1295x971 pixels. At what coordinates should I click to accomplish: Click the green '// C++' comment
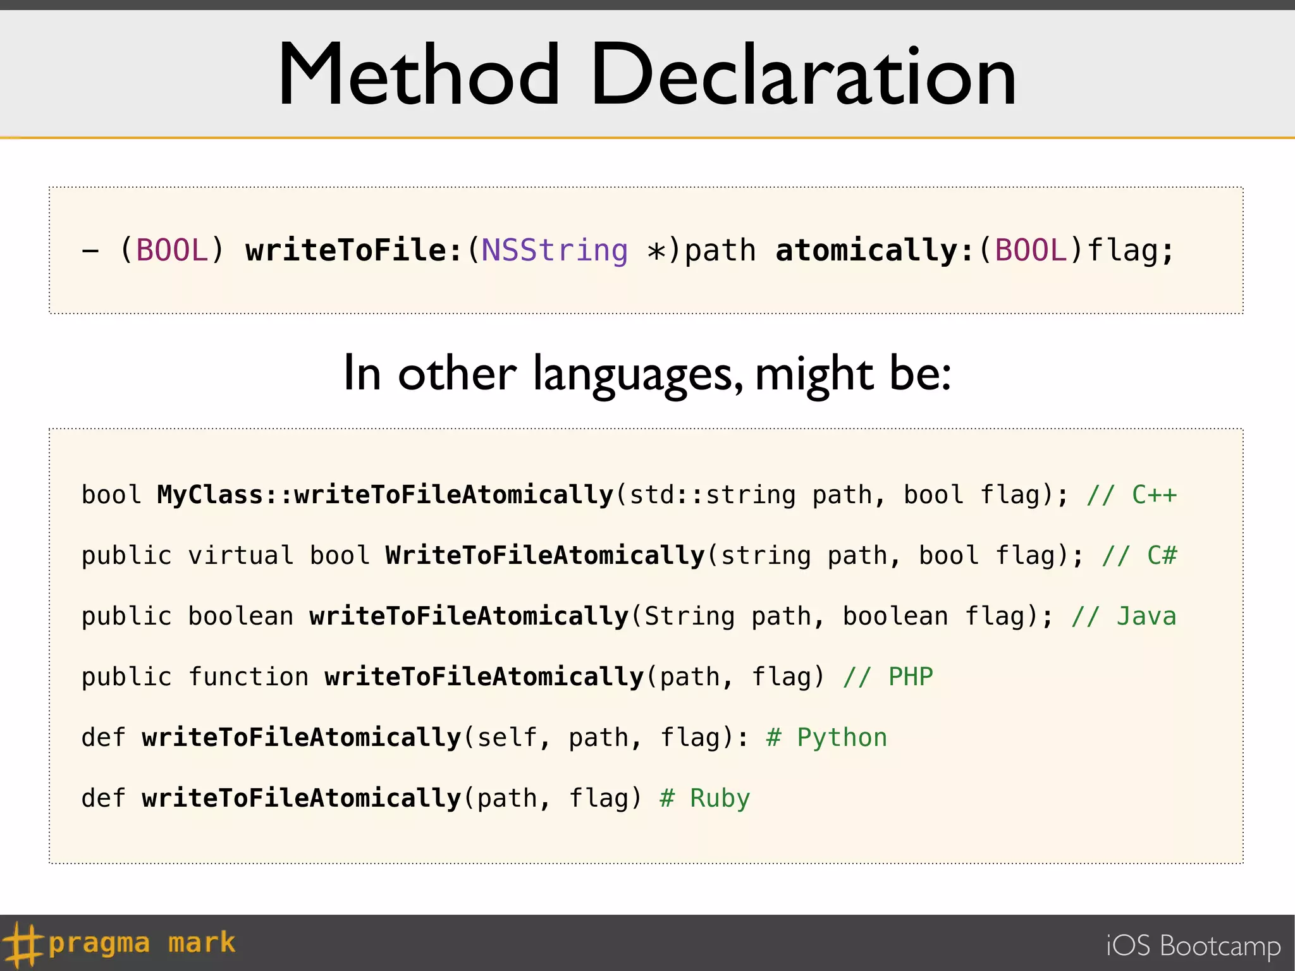point(1132,495)
